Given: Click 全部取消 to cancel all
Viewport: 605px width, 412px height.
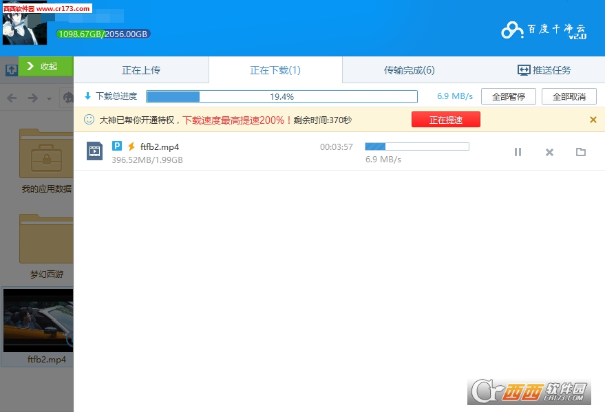Looking at the screenshot, I should point(569,96).
